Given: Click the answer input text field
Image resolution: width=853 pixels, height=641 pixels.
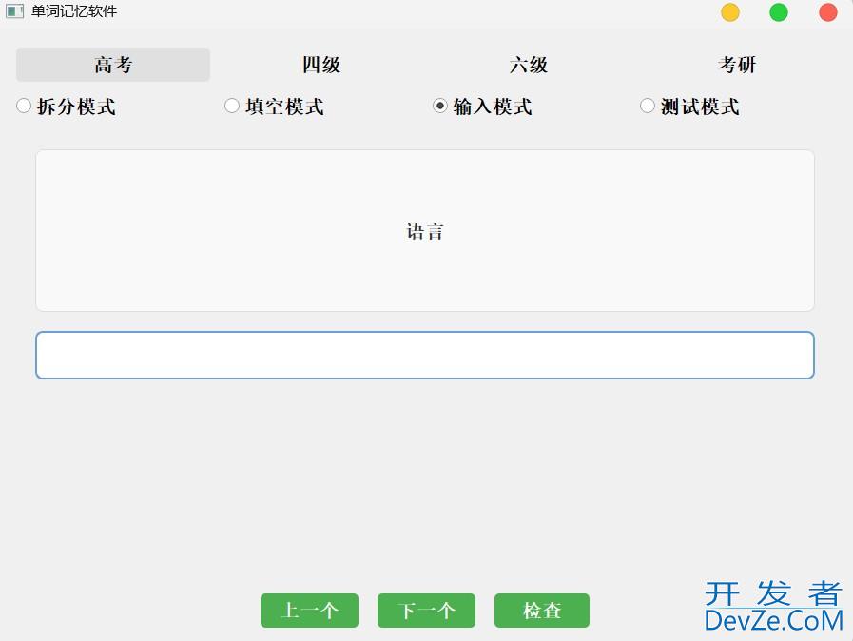Looking at the screenshot, I should (x=425, y=356).
